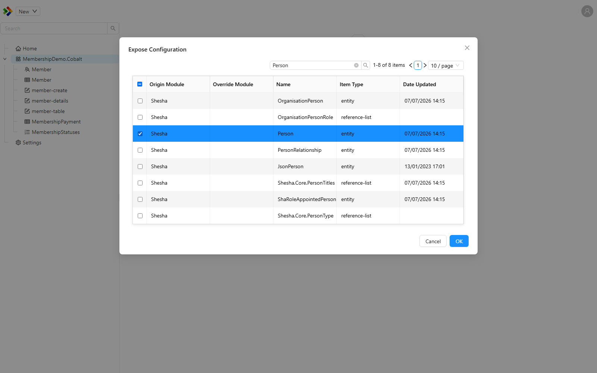The image size is (597, 373).
Task: Click the Home house icon
Action: point(18,48)
